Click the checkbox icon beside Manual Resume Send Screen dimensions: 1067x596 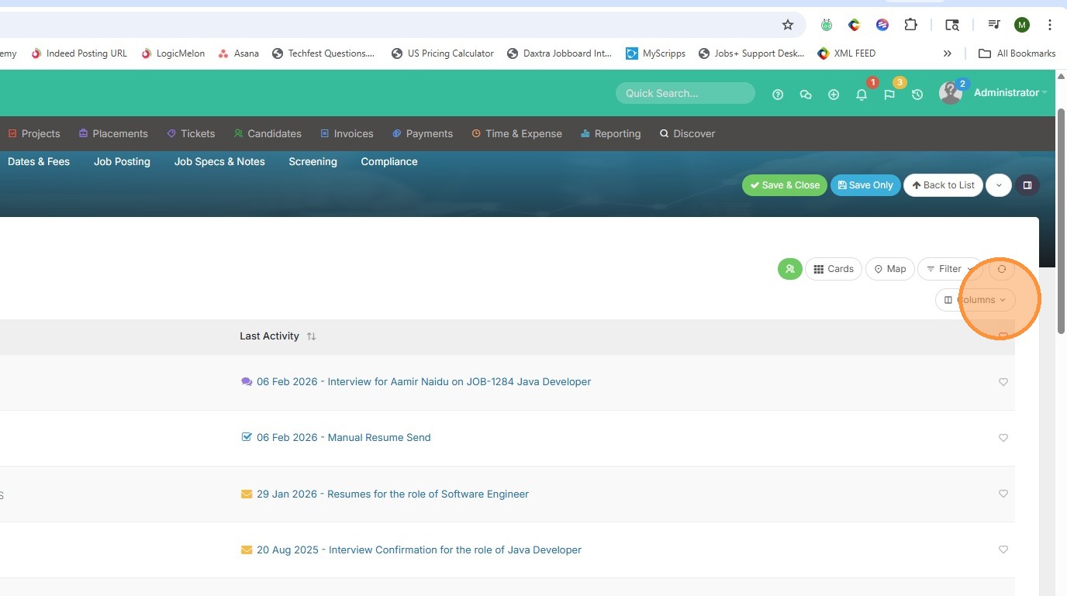[x=247, y=437]
